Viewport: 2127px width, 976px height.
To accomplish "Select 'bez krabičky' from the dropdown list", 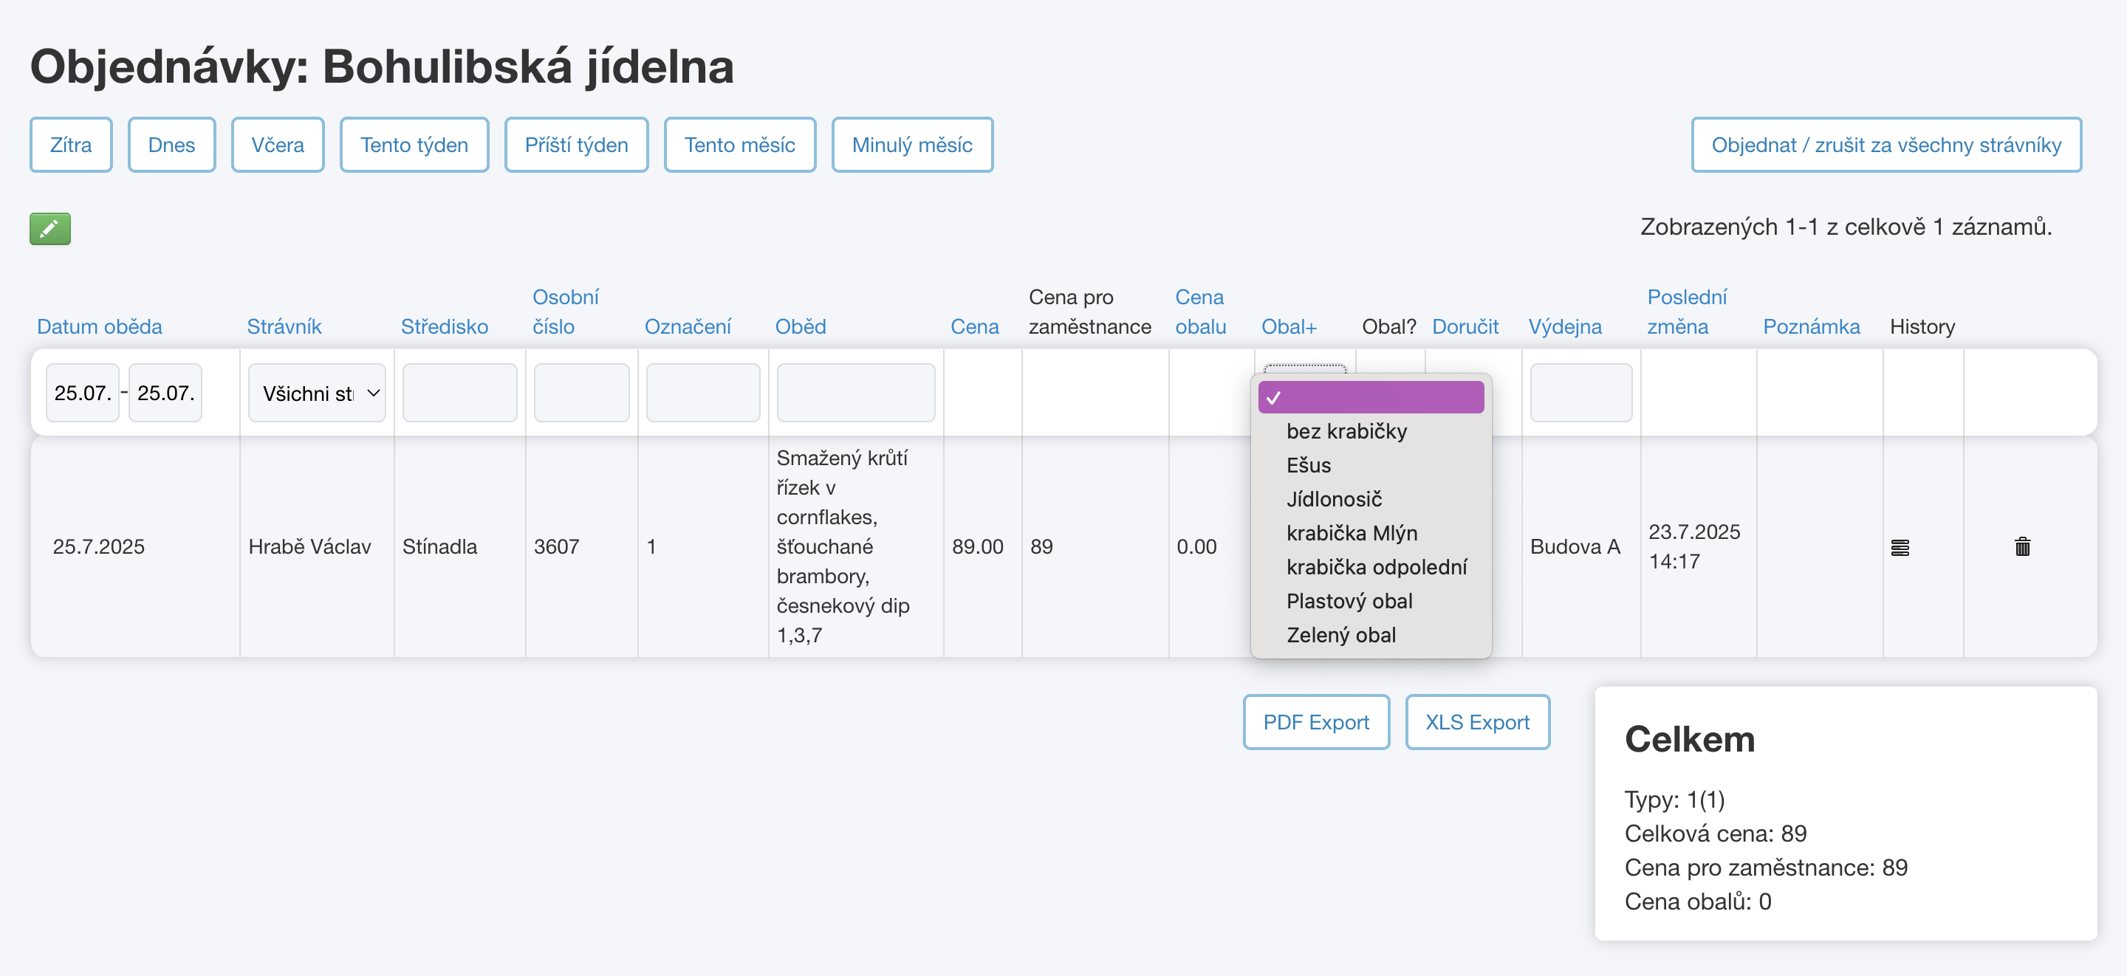I will [1346, 431].
